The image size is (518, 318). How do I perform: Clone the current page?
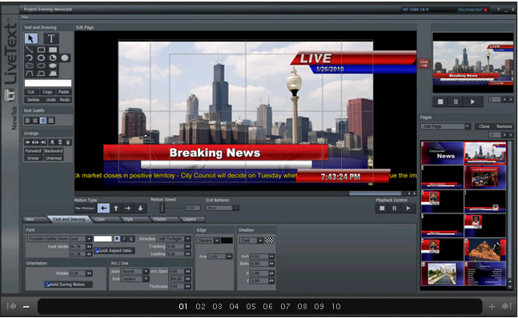click(484, 126)
